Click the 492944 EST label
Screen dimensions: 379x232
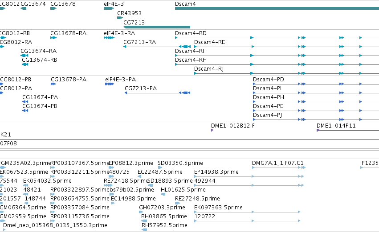click(x=205, y=181)
